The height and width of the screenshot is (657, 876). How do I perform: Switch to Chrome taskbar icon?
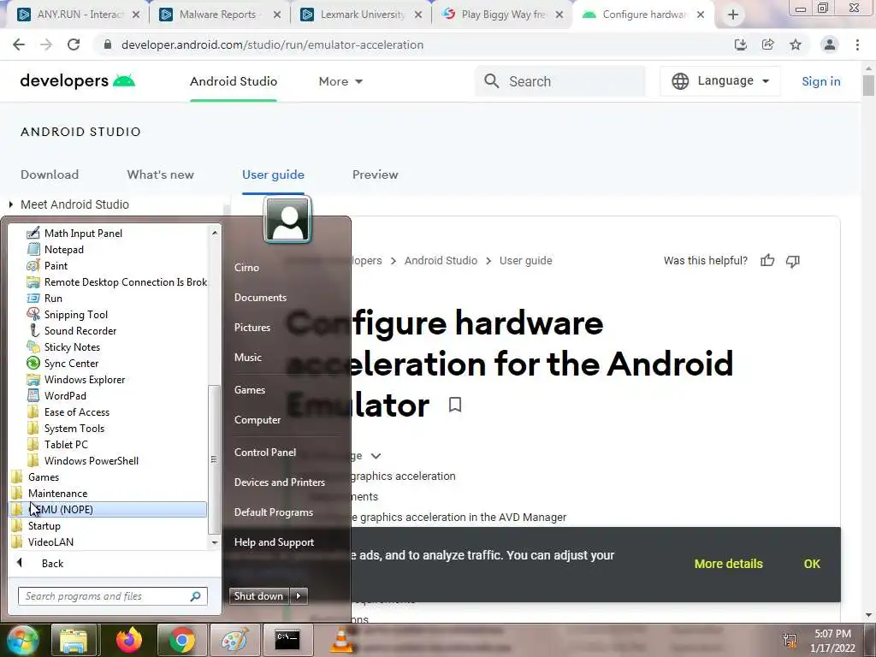point(181,640)
